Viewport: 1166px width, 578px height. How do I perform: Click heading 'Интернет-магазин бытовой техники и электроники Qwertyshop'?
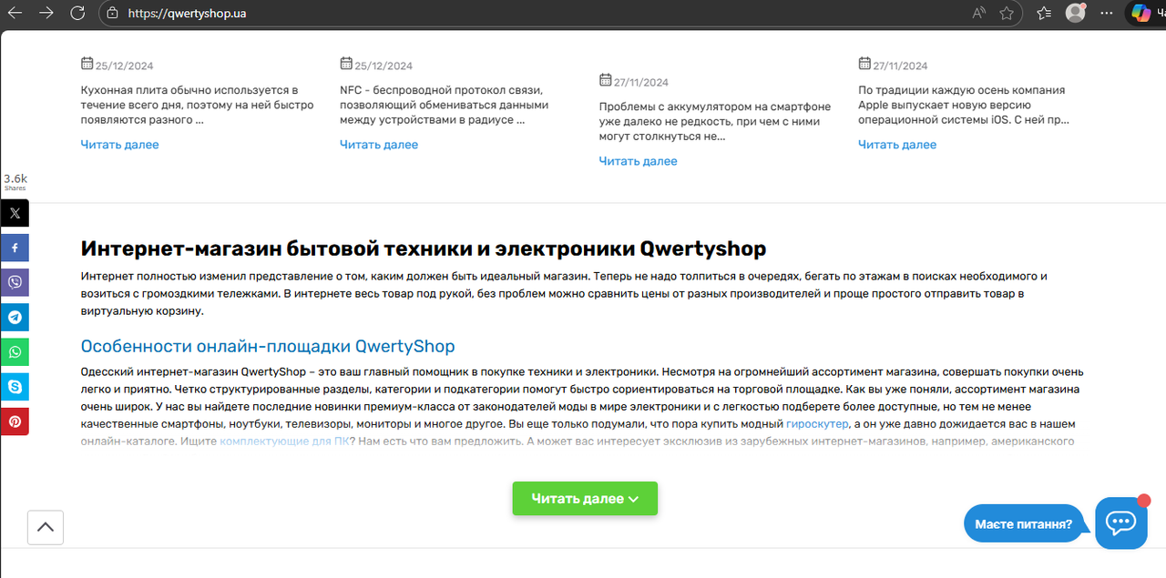(424, 248)
